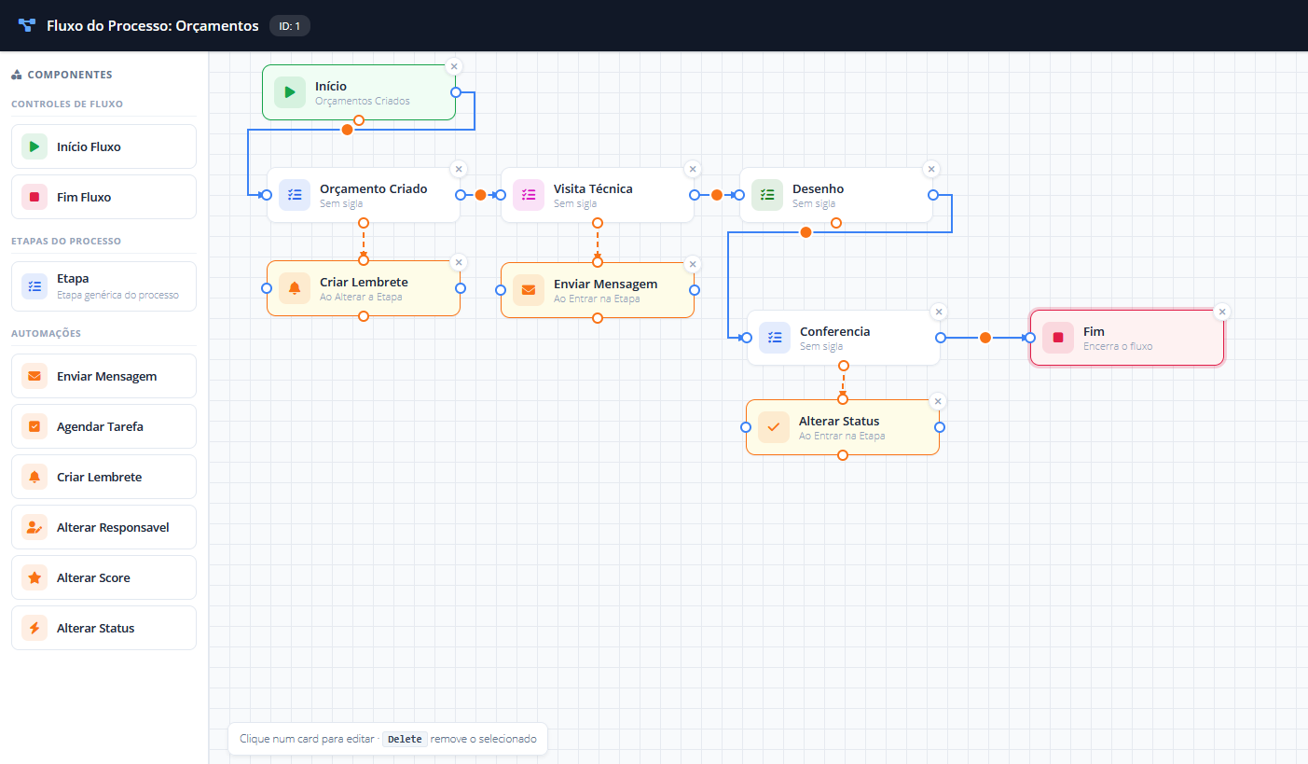Click the components icon beside the COMPONENTES heading
This screenshot has width=1308, height=764.
[x=17, y=75]
